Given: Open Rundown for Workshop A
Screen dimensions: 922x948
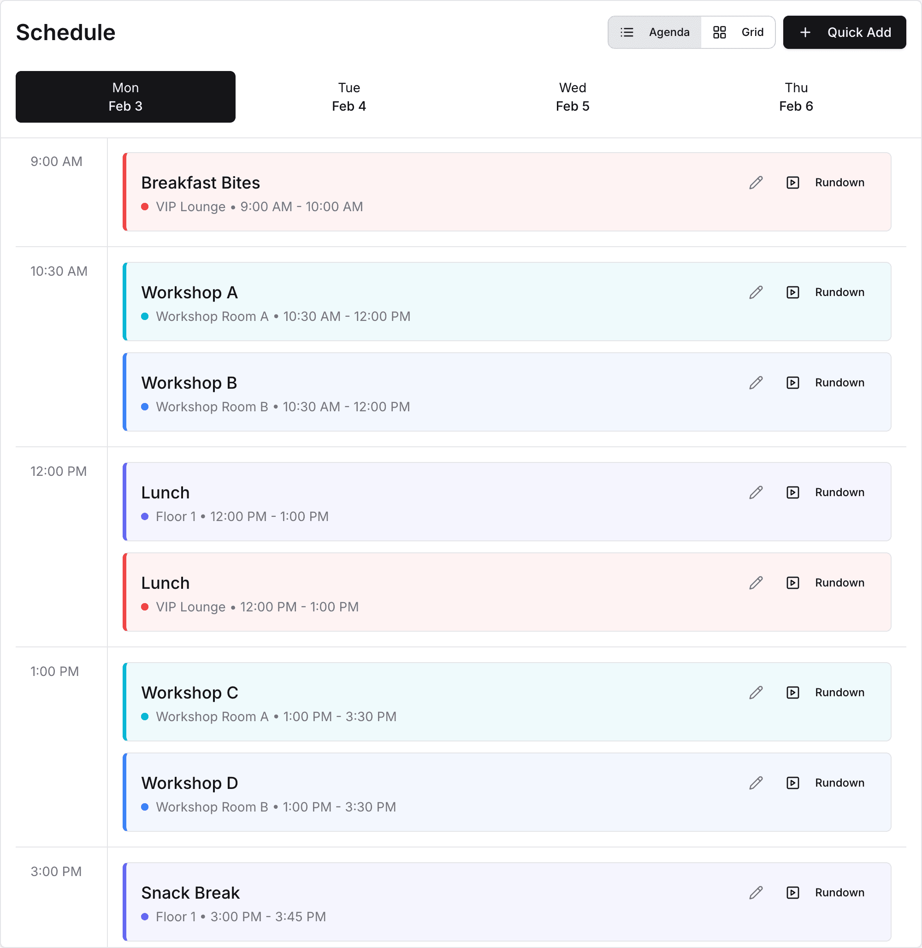Looking at the screenshot, I should (x=826, y=293).
